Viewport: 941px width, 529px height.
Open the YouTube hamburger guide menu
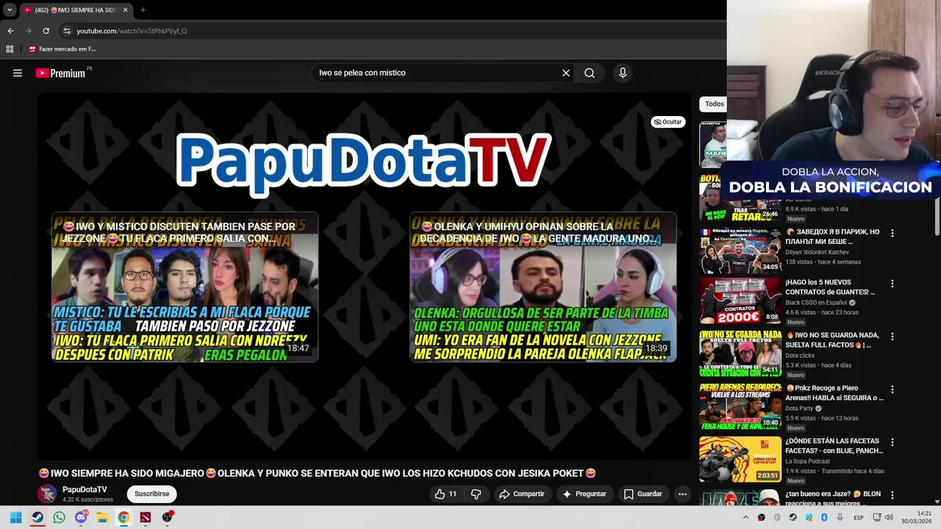pos(18,73)
